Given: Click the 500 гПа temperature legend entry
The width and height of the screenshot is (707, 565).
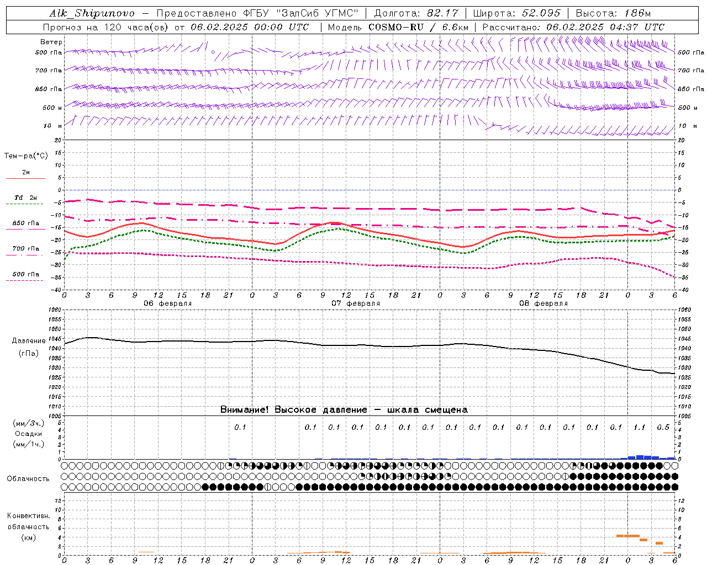Looking at the screenshot, I should coord(26,274).
